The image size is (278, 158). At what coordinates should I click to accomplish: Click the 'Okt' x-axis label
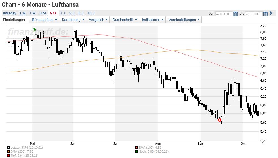pos(243,144)
